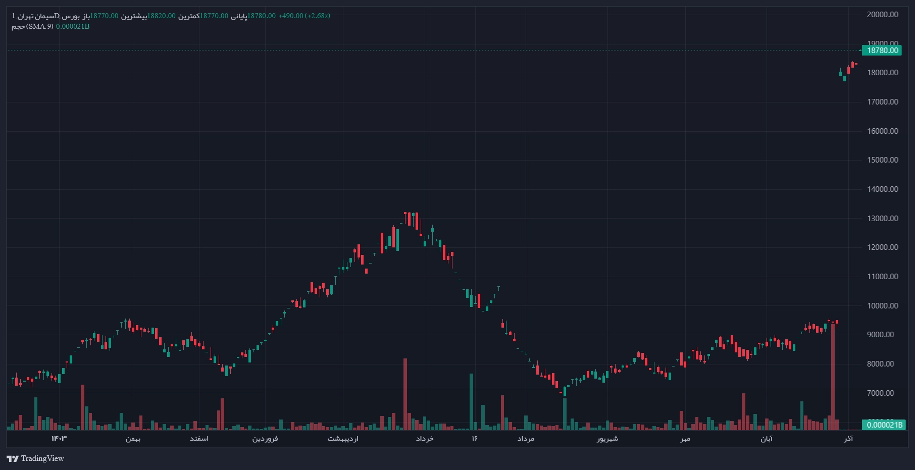Click the +490.00 (+2.68%) change value in legend

tap(304, 16)
